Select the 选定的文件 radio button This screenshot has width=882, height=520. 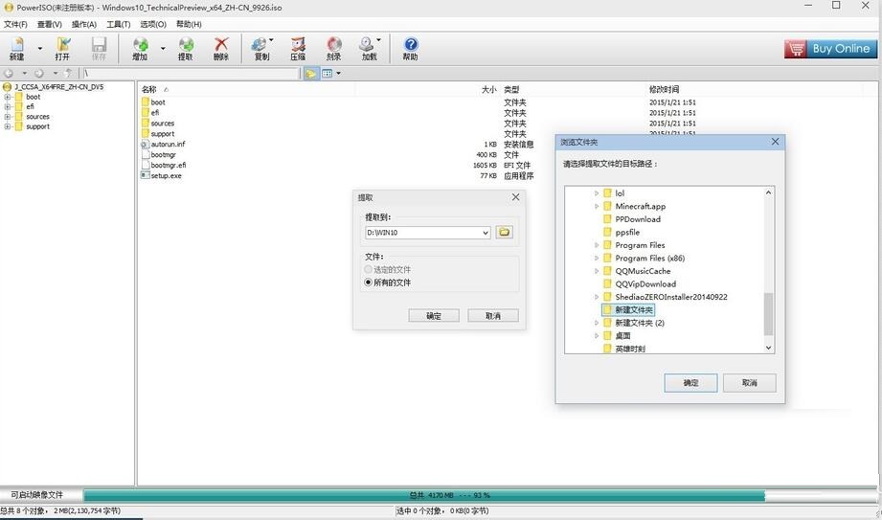tap(369, 269)
